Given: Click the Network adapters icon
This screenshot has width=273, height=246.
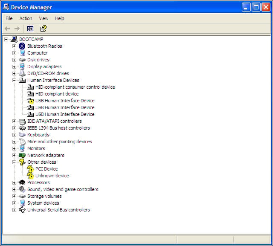Looking at the screenshot, I should [22, 155].
